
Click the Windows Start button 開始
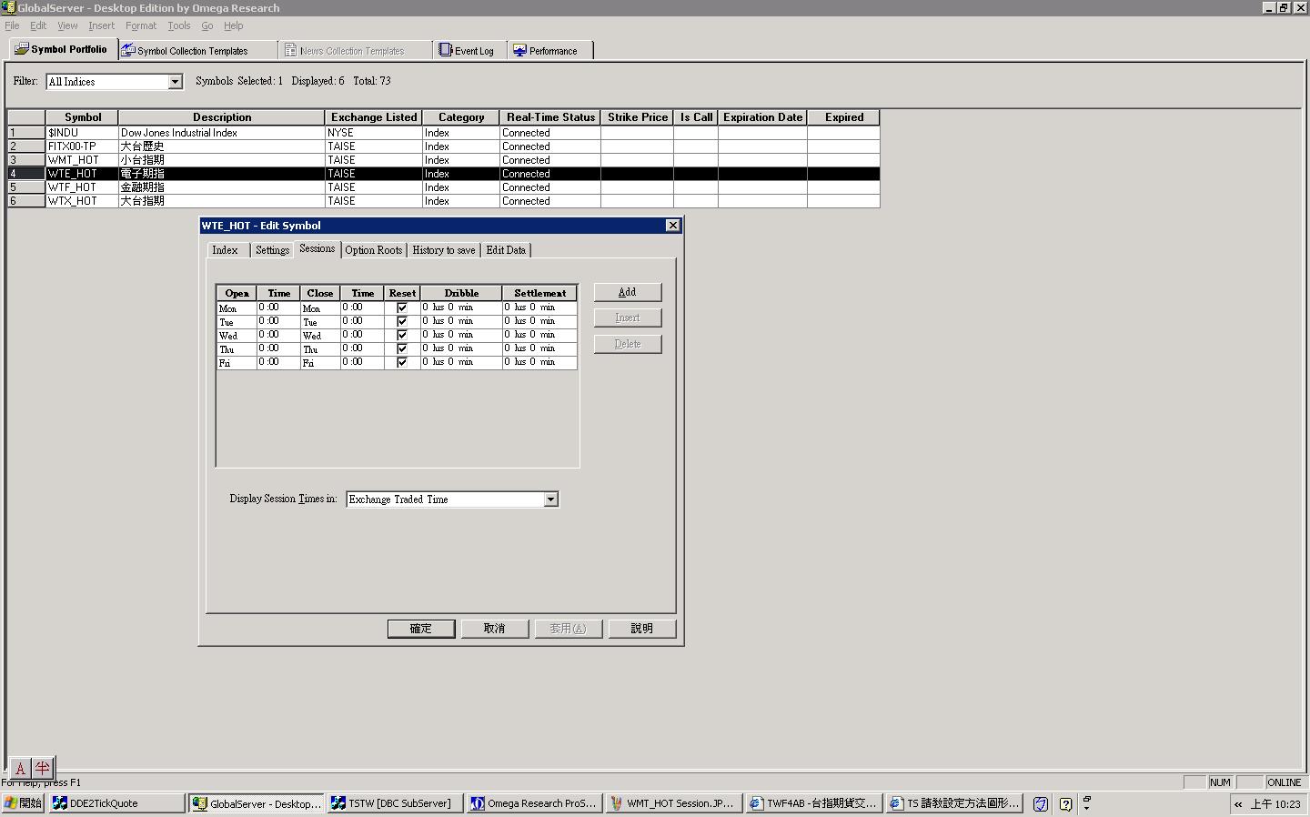(23, 803)
